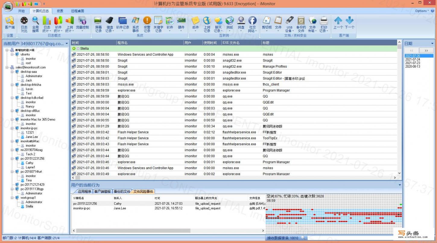View 屏幕记录 screen records

(98, 24)
